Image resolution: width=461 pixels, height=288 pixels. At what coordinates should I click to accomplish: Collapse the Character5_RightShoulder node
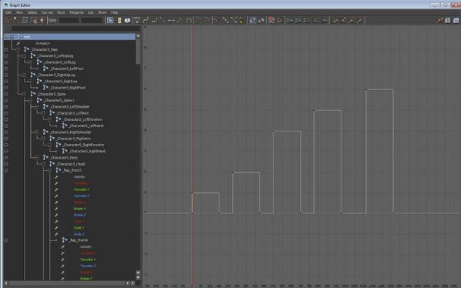(x=37, y=132)
